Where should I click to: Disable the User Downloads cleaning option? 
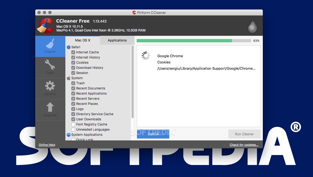(73, 119)
